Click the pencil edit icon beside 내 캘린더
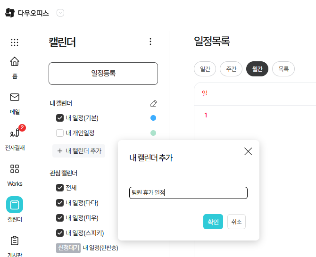Image resolution: width=316 pixels, height=257 pixels. pyautogui.click(x=153, y=103)
